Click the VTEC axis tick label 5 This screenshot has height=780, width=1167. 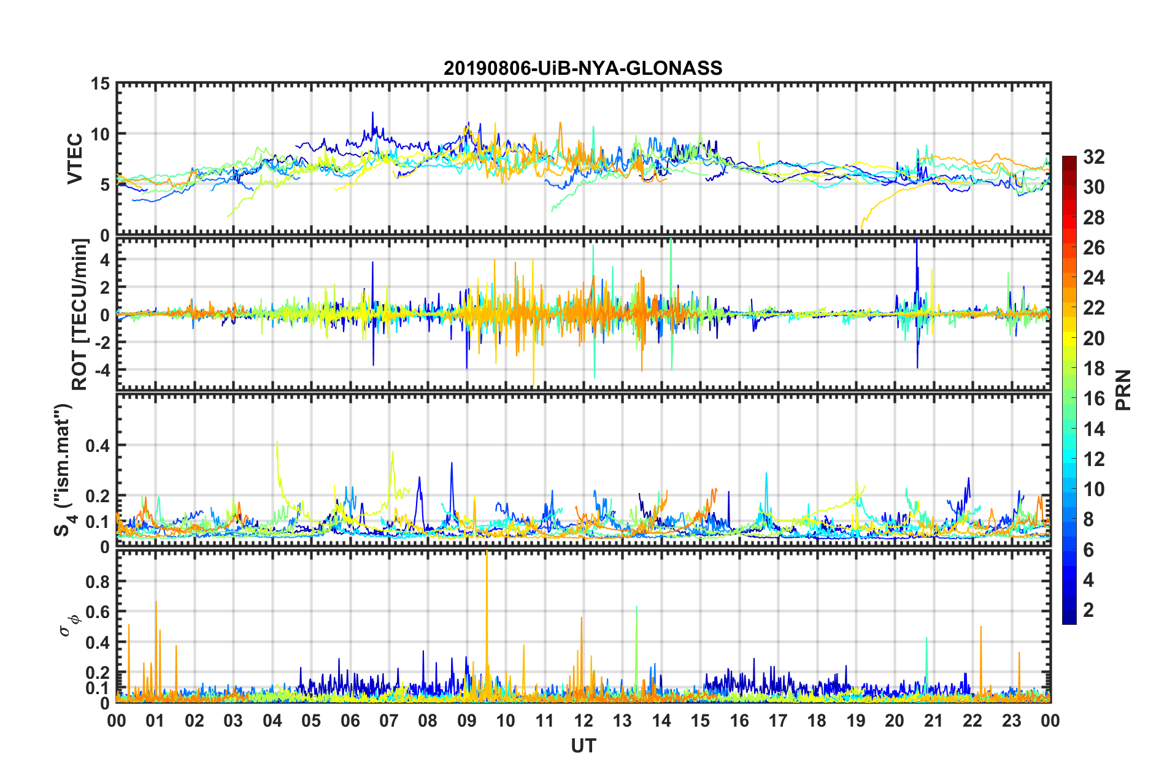(x=105, y=185)
